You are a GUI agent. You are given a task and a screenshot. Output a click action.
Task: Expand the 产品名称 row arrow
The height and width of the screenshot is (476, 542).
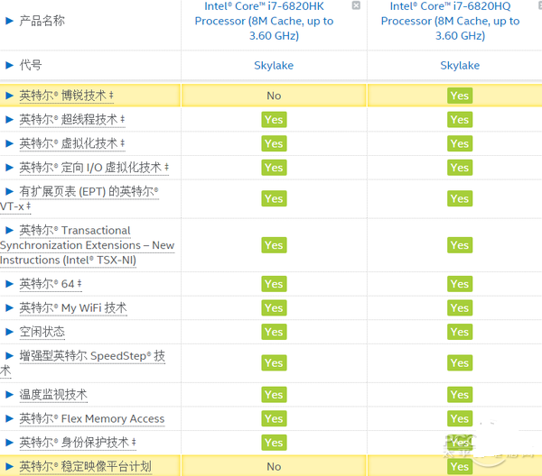pos(9,21)
